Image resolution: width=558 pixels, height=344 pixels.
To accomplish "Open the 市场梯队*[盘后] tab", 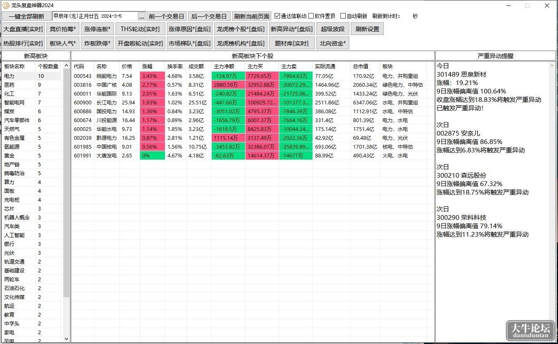I will pyautogui.click(x=189, y=43).
